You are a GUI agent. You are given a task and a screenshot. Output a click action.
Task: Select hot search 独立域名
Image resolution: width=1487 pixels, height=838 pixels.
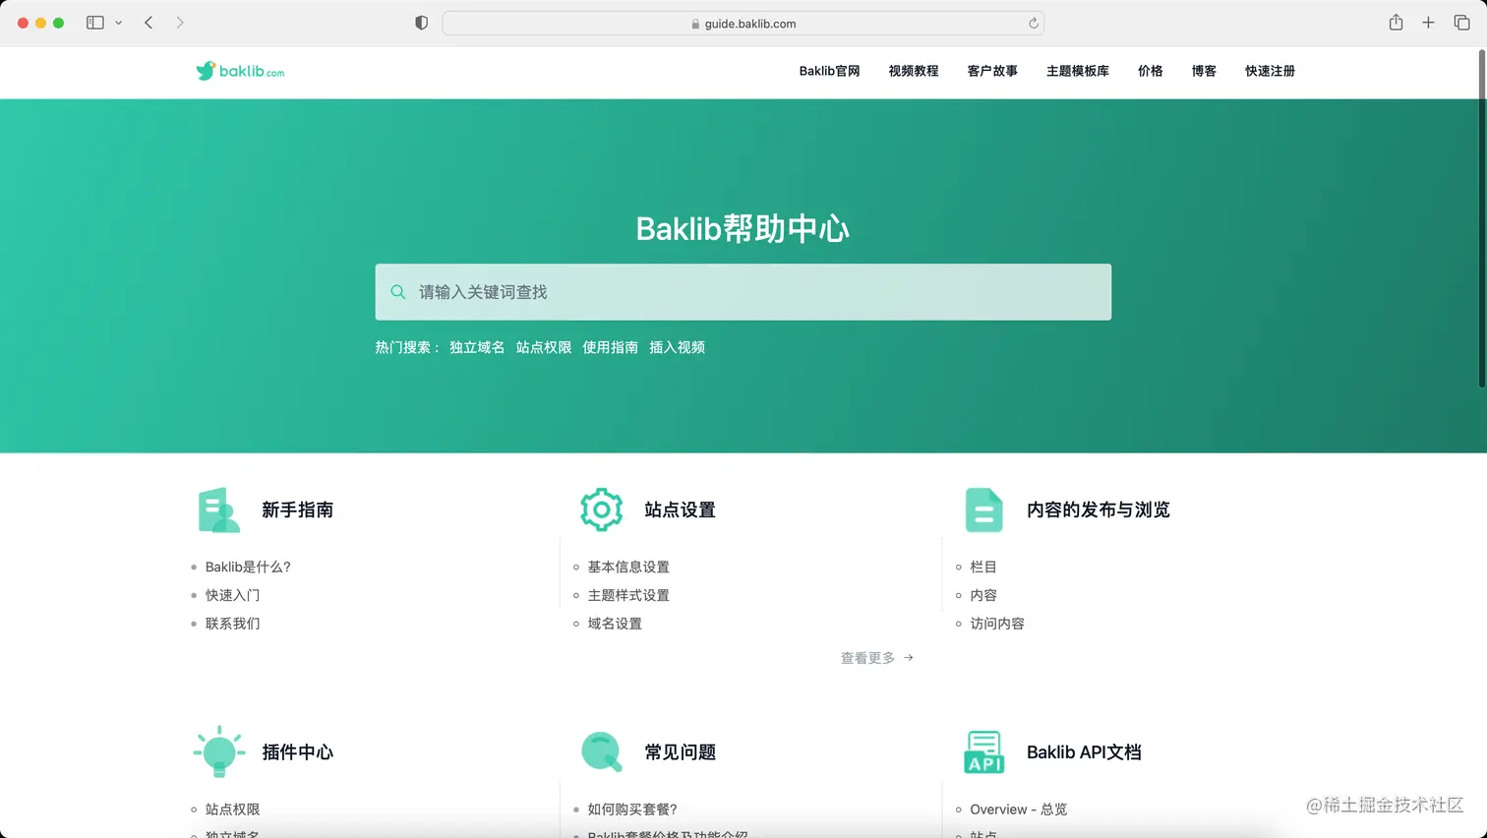477,347
